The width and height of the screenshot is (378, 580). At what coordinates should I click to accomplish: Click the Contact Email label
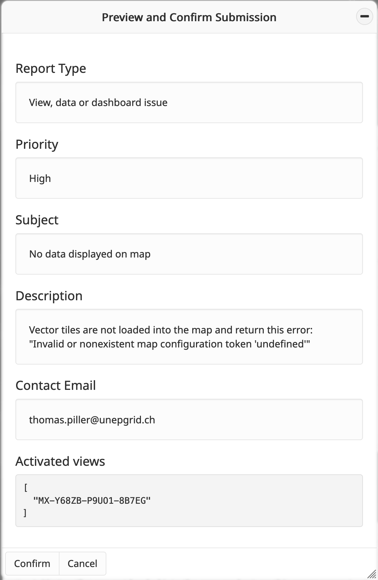(55, 385)
